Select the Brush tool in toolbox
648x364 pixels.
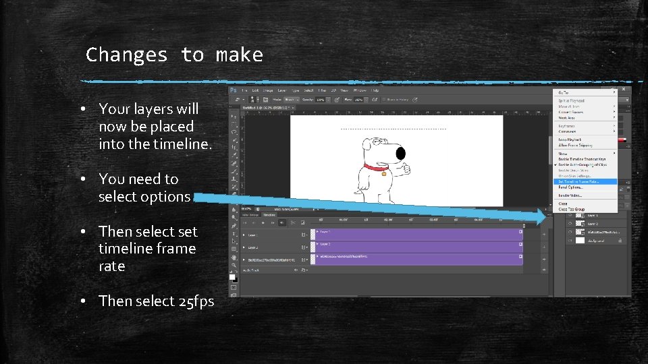click(x=234, y=171)
